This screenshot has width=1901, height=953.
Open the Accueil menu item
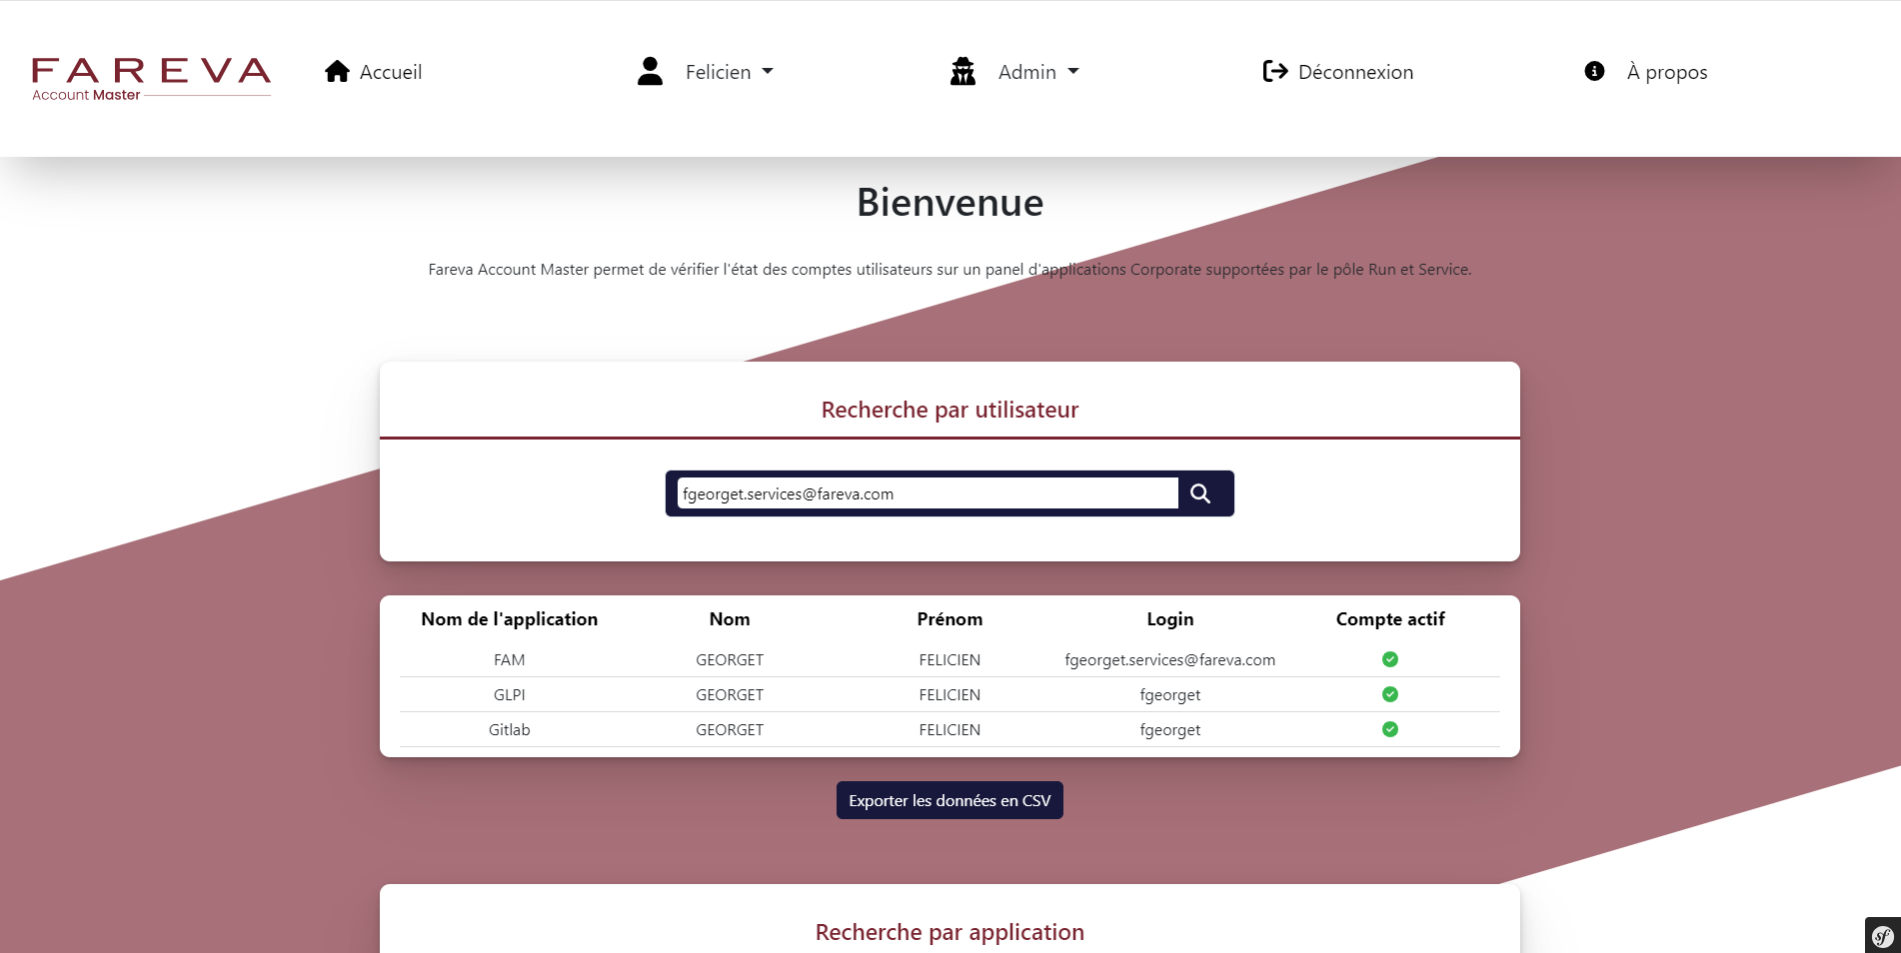[x=391, y=71]
